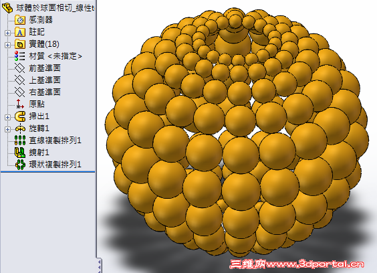Select 材質 <未指定> label
Viewport: 377px width, 273px height.
[x=55, y=56]
